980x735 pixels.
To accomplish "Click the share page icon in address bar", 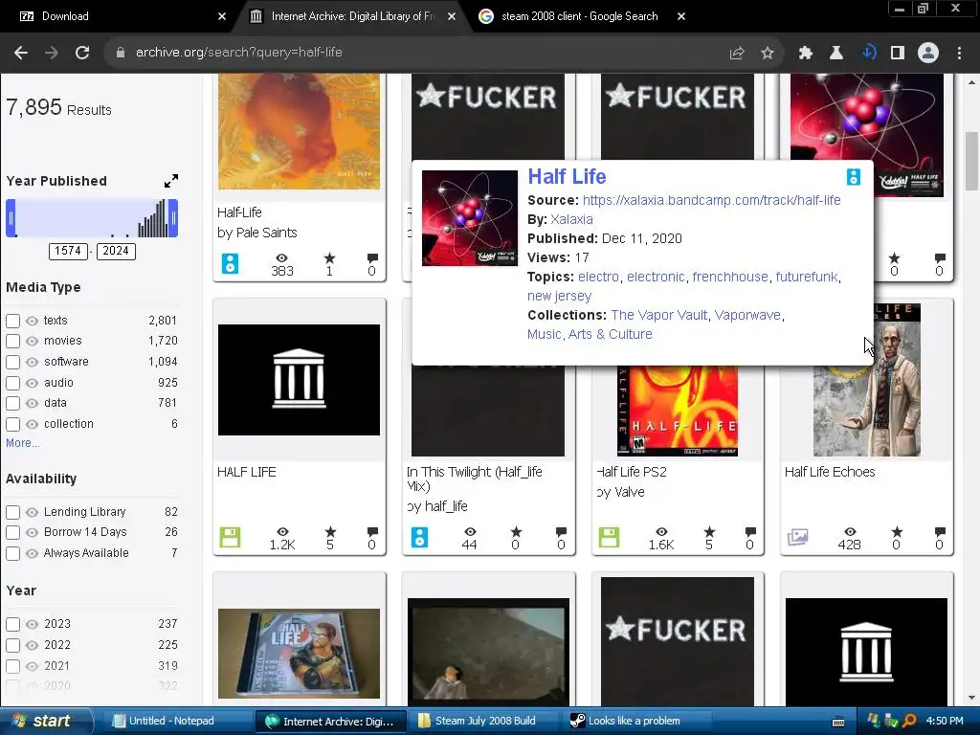I will coord(737,54).
